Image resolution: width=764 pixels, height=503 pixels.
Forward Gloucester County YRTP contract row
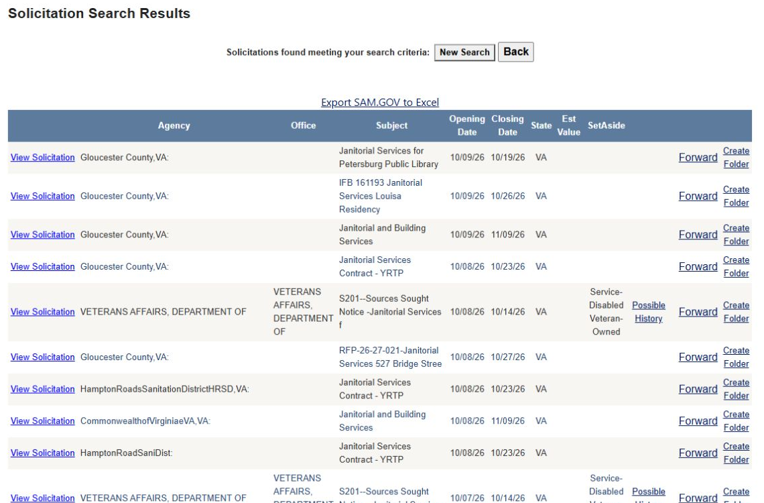click(698, 267)
